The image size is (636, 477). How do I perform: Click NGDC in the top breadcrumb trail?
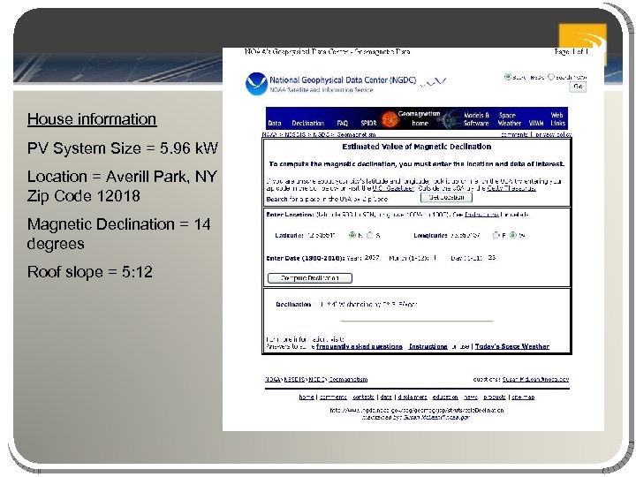tap(321, 134)
